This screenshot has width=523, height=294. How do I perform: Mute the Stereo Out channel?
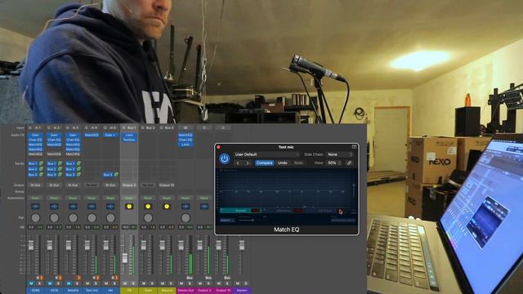coord(181,283)
